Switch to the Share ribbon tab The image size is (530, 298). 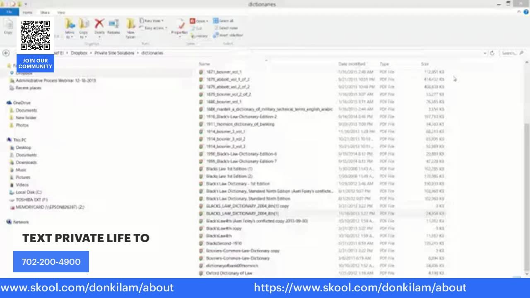coord(45,12)
